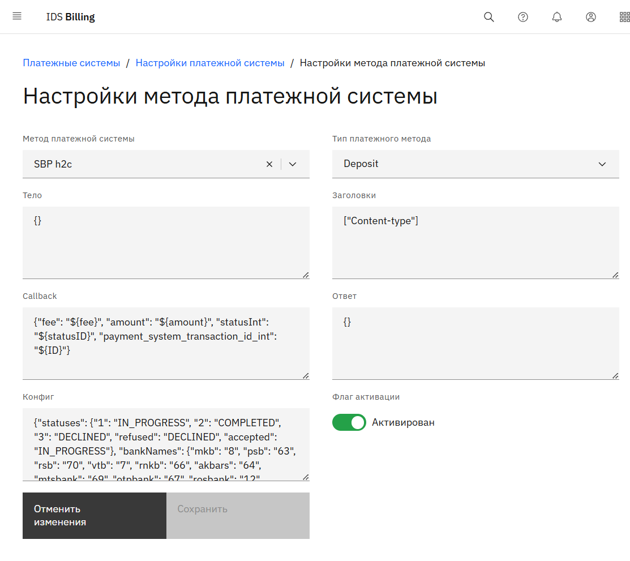The width and height of the screenshot is (630, 561).
Task: Edit the Callback JSON field
Action: tap(166, 343)
